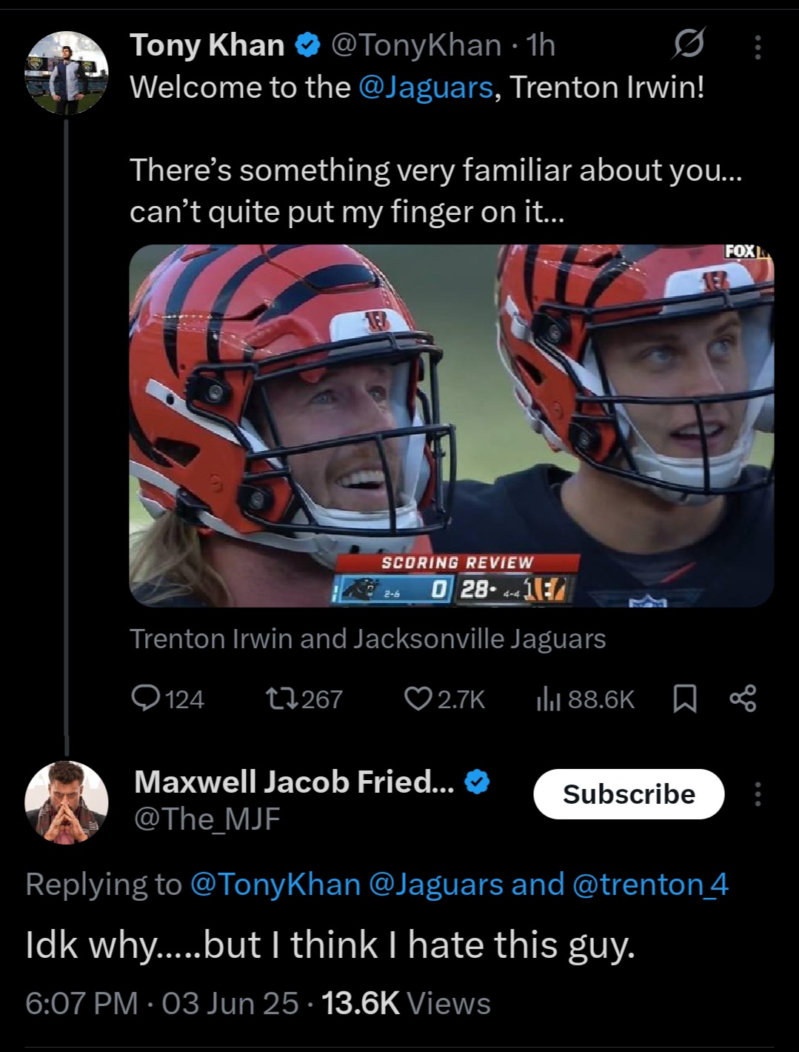Open Tony Khan's profile picture

coord(67,73)
